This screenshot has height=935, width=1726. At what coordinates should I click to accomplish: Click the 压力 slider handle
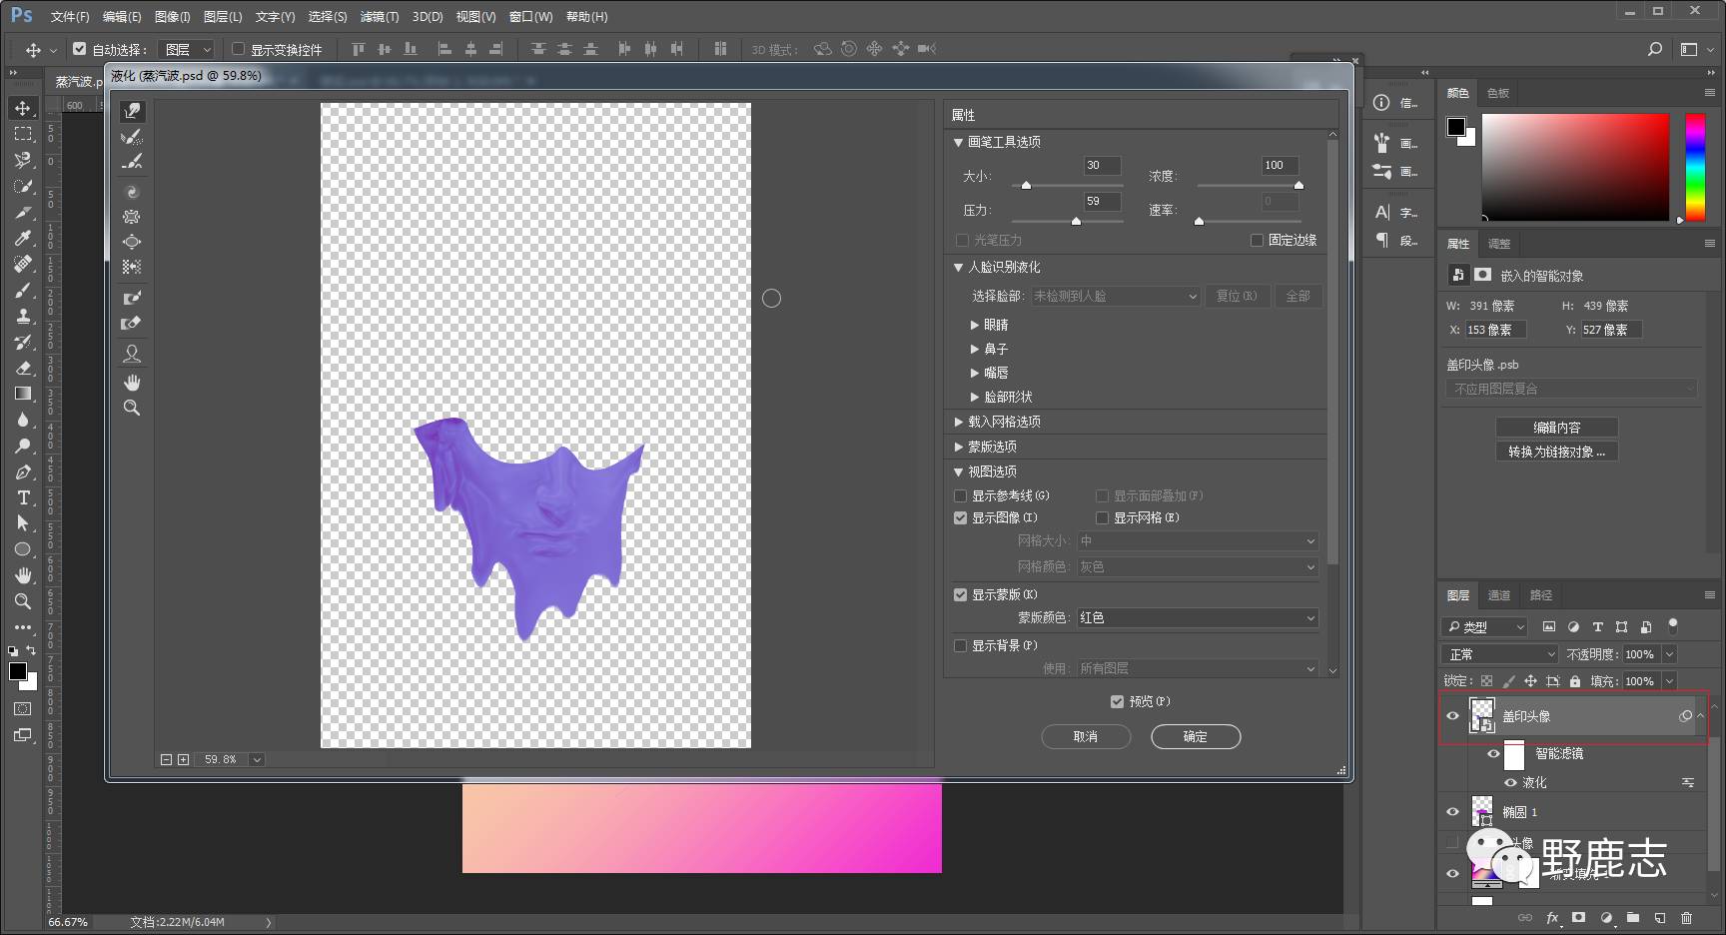pos(1076,221)
